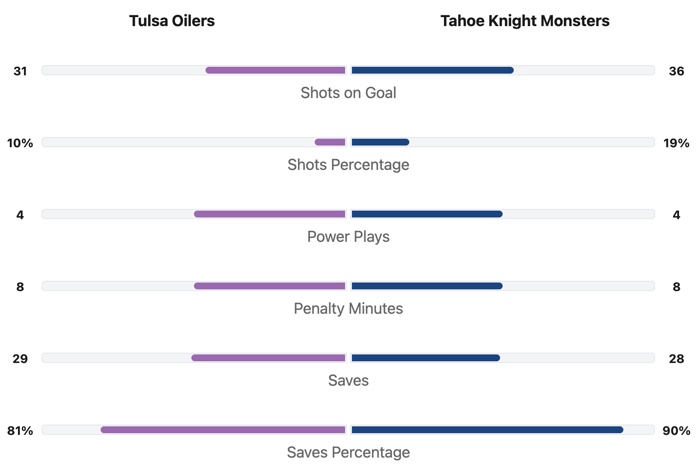Click Tulsa's purple Shots Percentage bar

tap(330, 142)
